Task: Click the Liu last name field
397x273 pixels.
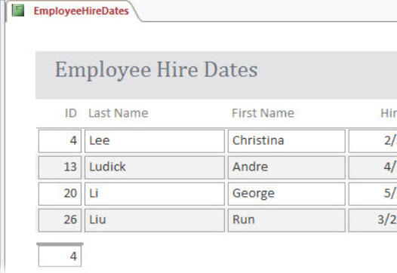Action: [155, 220]
